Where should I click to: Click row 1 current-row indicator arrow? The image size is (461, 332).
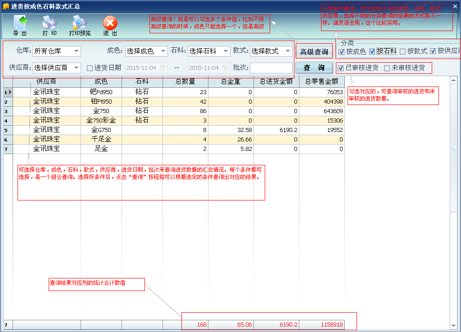coord(10,92)
